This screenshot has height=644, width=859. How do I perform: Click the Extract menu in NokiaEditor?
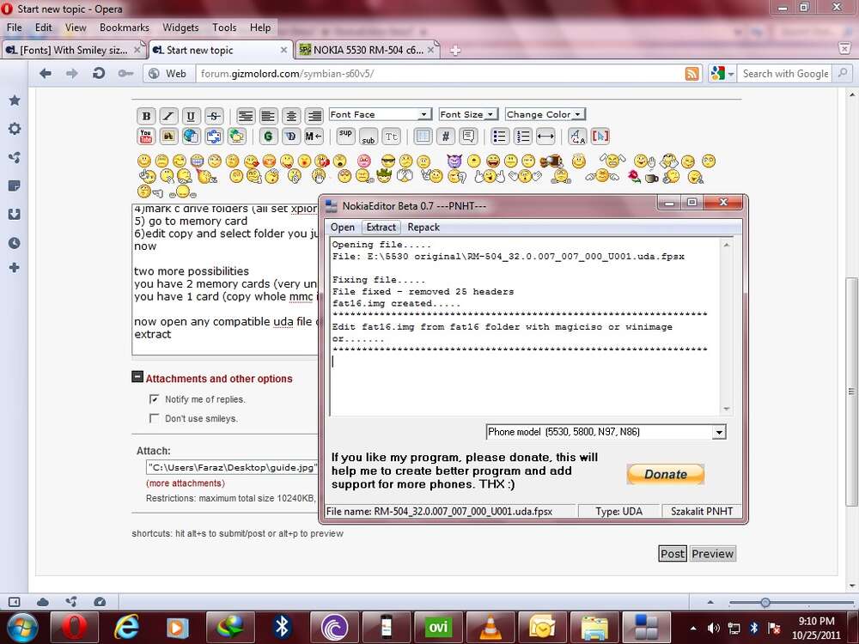[381, 228]
